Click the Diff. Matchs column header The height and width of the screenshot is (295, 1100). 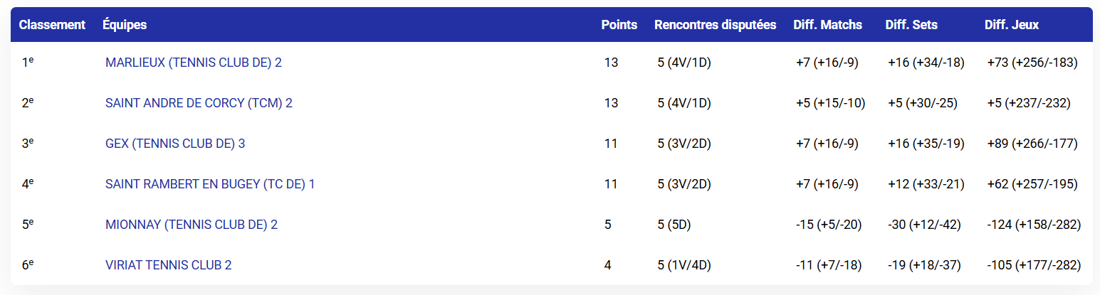[827, 25]
